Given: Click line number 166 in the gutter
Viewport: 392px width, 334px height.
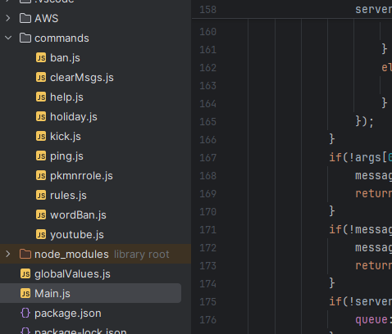Looking at the screenshot, I should click(x=208, y=140).
